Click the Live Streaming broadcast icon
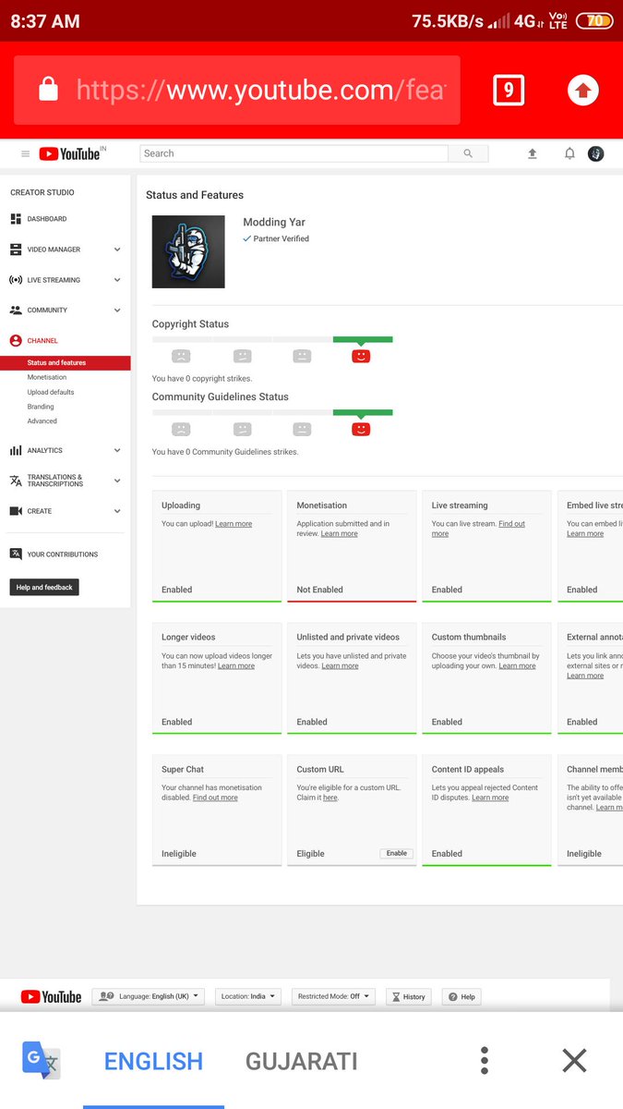The width and height of the screenshot is (623, 1109). coord(16,280)
